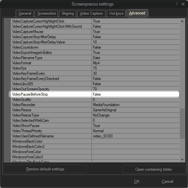Open the Hot keys tab
188x188 pixels.
point(116,13)
